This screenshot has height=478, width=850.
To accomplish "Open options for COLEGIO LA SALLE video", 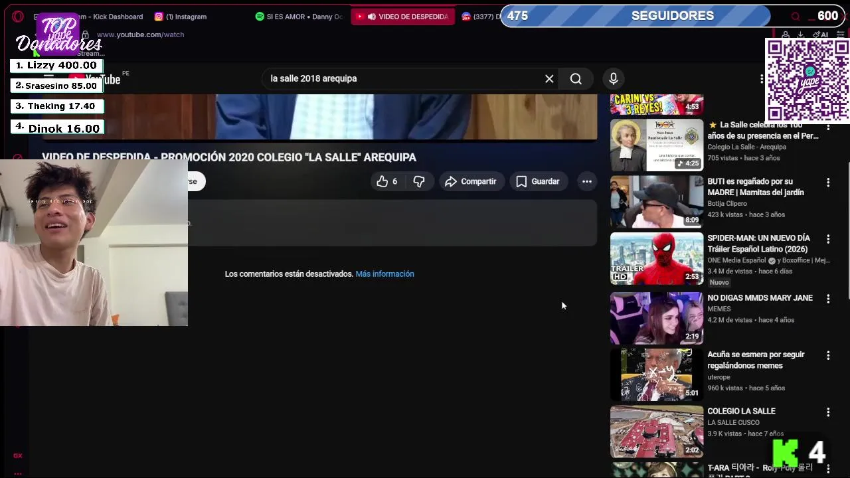I will point(828,412).
